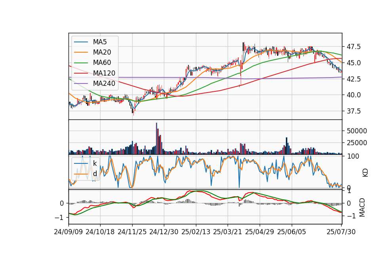Click the d label in KD legend

click(95, 174)
